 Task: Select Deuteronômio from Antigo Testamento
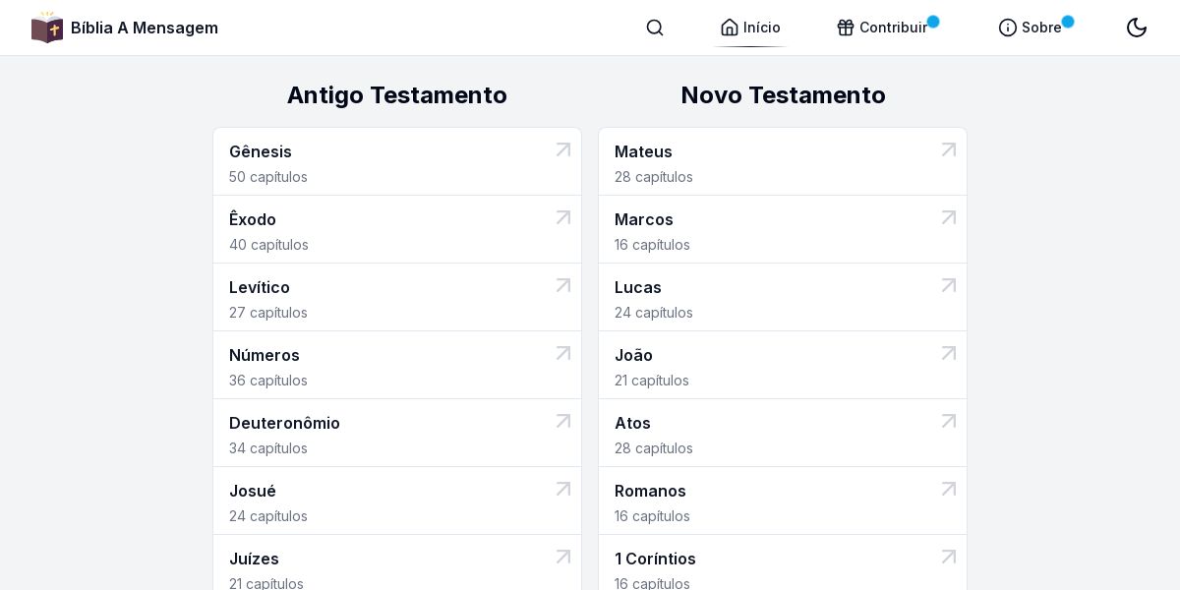pyautogui.click(x=284, y=423)
